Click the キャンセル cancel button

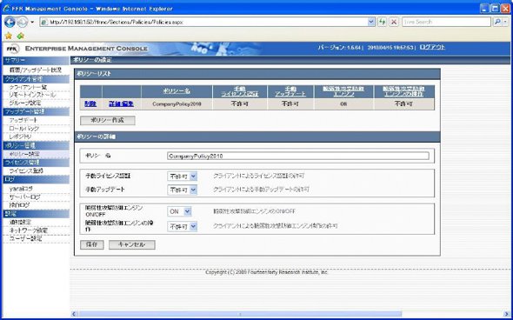coord(132,244)
